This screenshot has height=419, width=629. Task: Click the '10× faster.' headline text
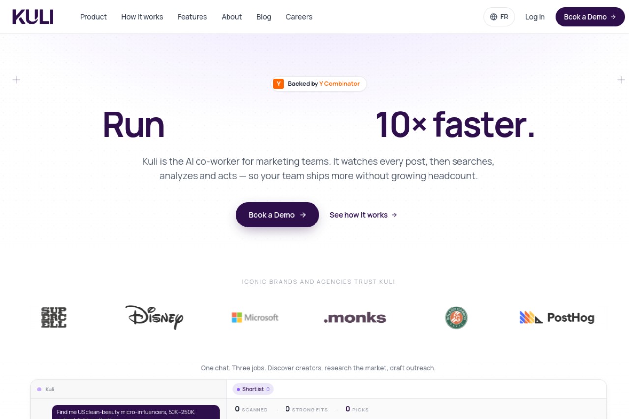(x=455, y=124)
